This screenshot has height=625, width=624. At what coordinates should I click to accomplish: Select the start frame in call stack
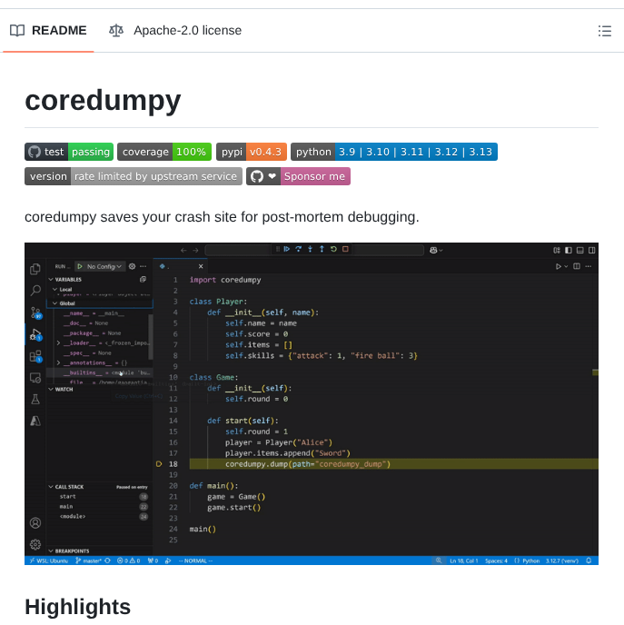pyautogui.click(x=100, y=497)
